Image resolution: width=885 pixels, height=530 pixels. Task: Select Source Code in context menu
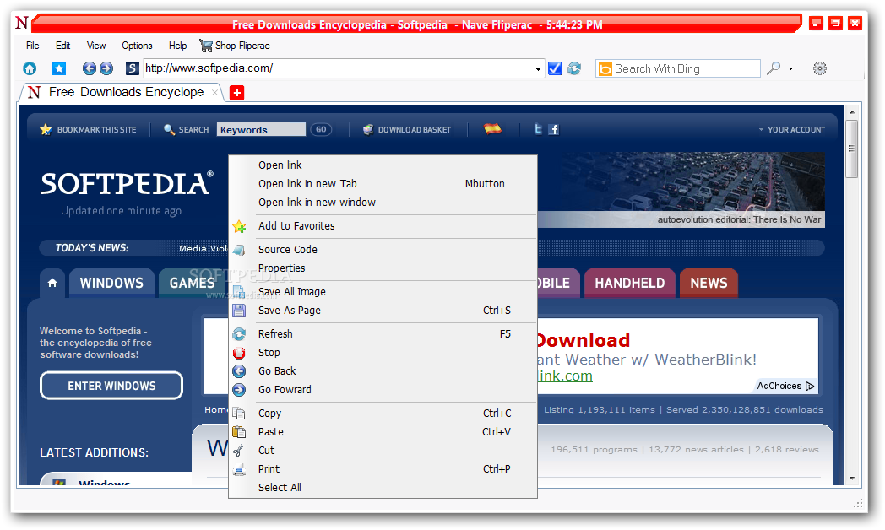point(383,250)
